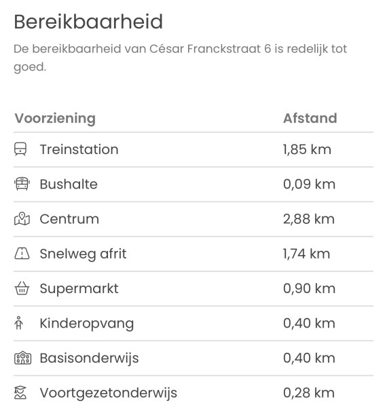Click the train icon beside Treinstation
This screenshot has height=407, width=387.
click(20, 149)
